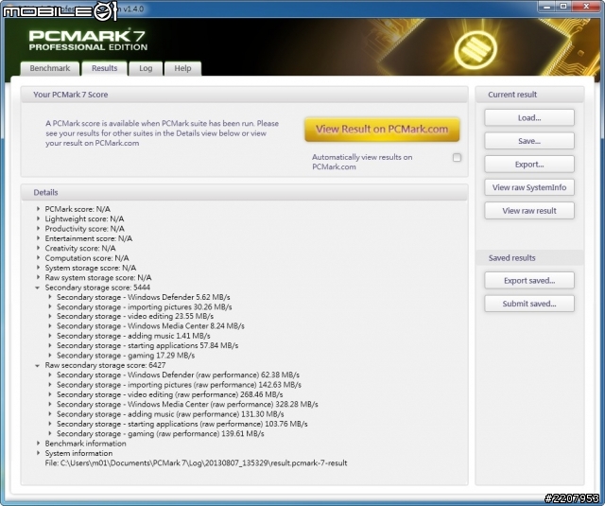605x506 pixels.
Task: Expand importing pictures 30.26 MB/s arrow
Action: [x=50, y=306]
